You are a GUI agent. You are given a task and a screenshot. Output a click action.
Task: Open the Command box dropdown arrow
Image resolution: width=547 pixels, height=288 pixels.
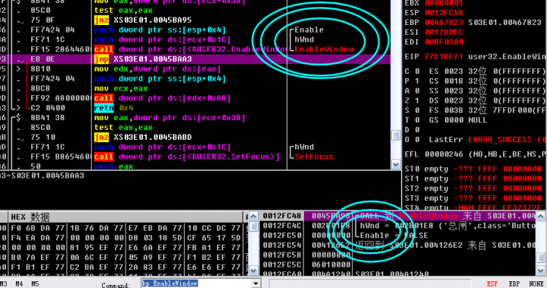[x=256, y=284]
